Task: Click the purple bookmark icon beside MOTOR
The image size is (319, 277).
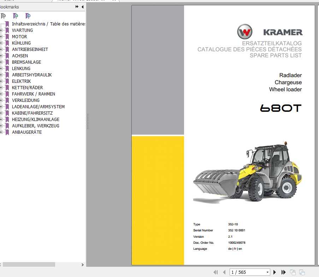Action: 7,37
